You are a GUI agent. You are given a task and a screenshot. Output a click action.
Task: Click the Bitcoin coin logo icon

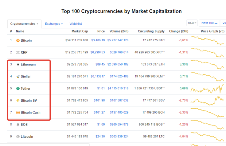(x=18, y=40)
